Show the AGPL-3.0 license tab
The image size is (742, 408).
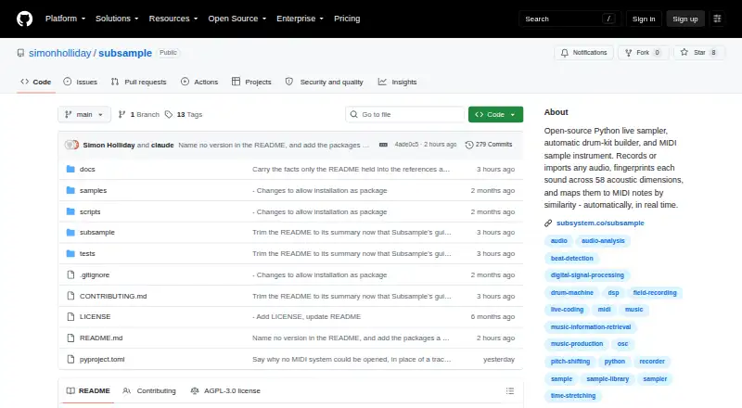click(225, 391)
